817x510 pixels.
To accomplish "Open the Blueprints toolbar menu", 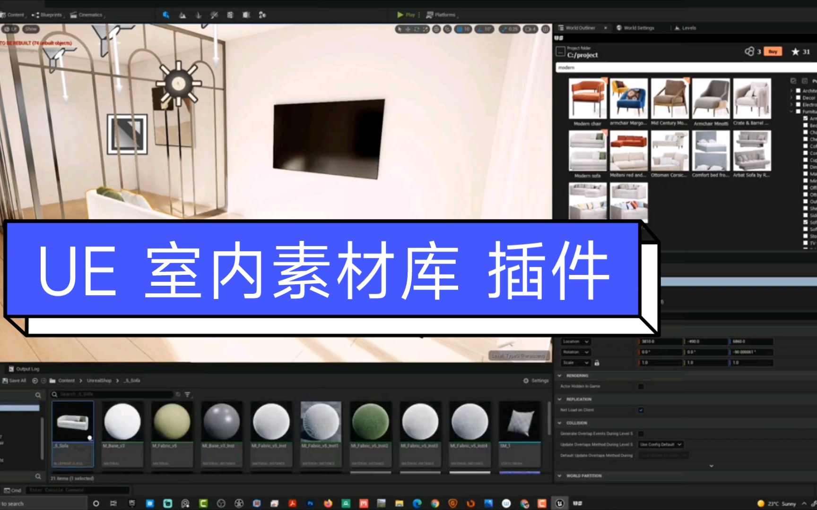I will tap(48, 15).
